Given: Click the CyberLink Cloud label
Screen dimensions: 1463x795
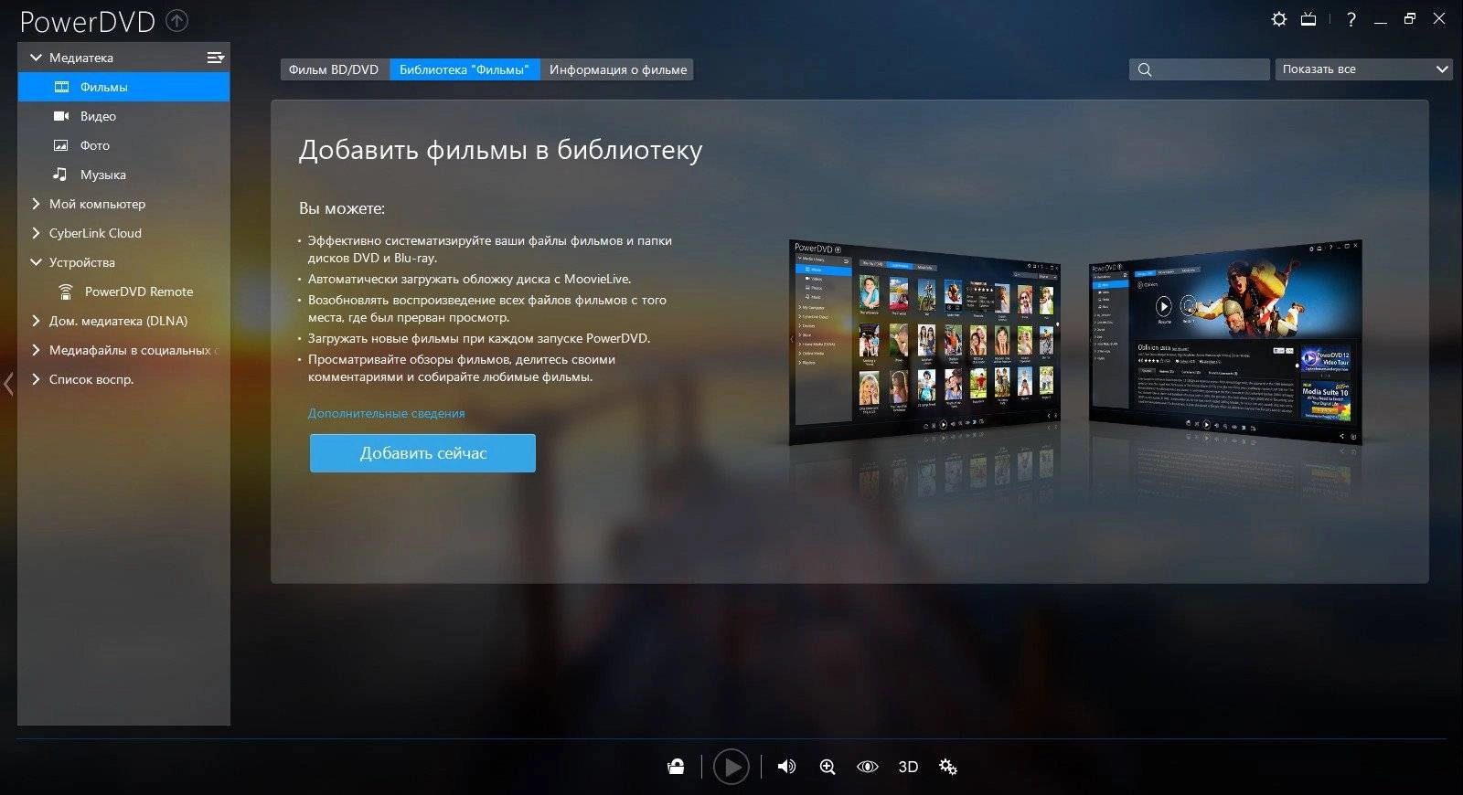Looking at the screenshot, I should click(x=95, y=233).
